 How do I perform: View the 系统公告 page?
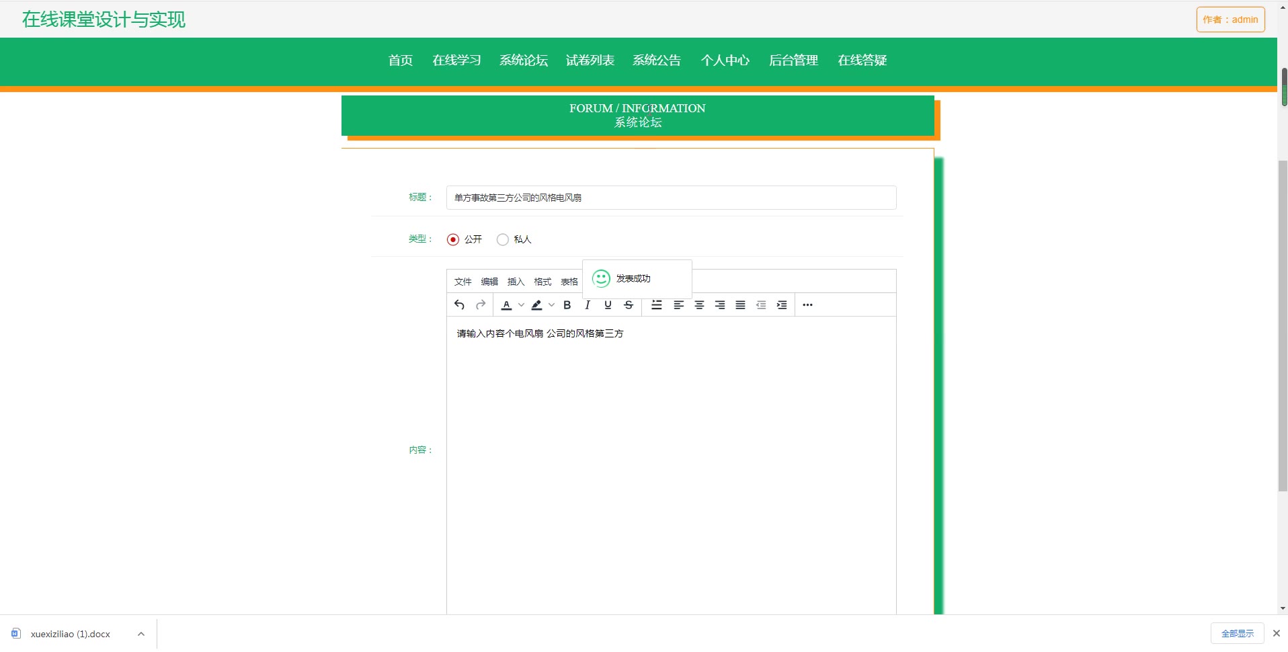coord(657,60)
